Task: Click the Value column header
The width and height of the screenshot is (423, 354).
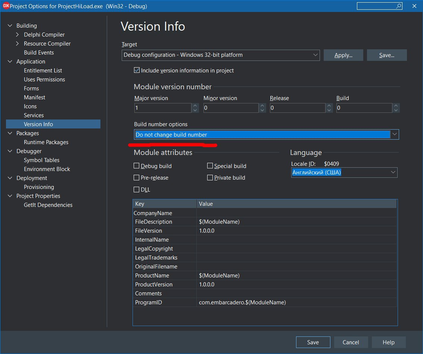Action: [x=296, y=204]
